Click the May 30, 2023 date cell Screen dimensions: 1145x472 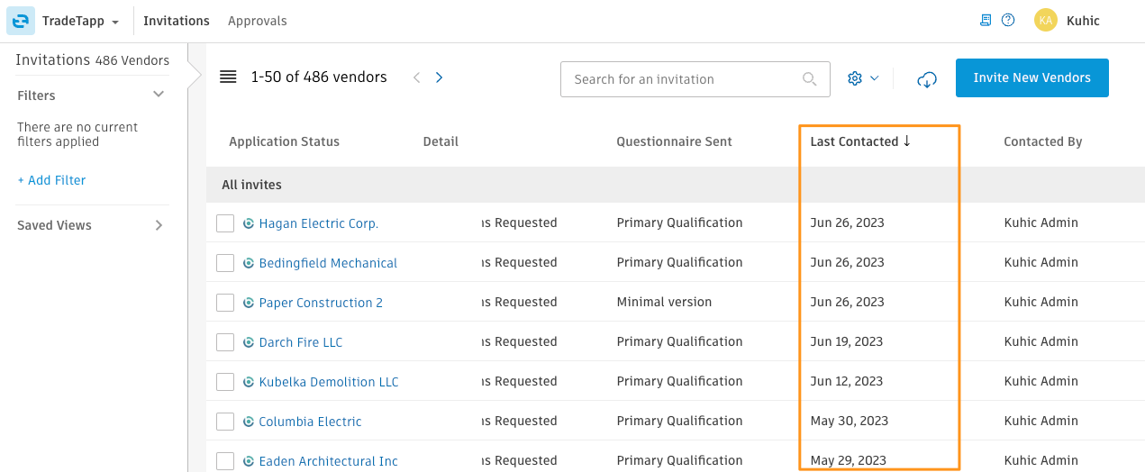click(x=850, y=421)
